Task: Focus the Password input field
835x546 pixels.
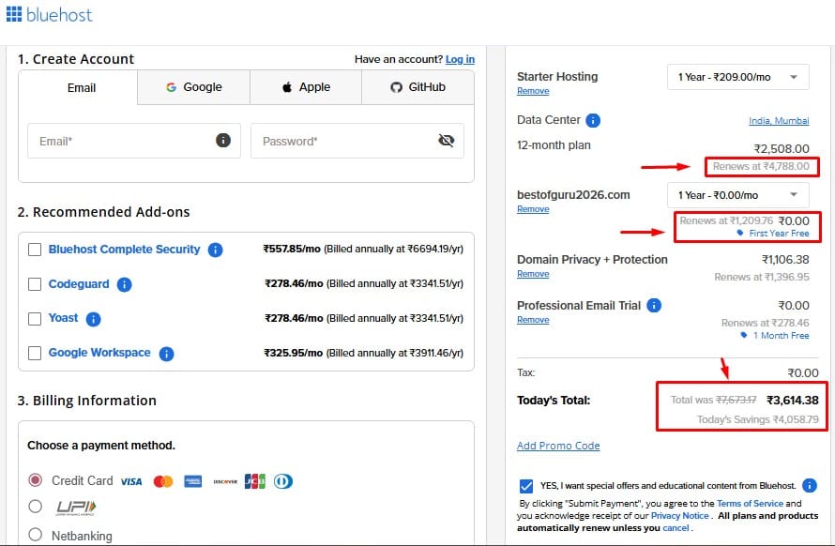Action: click(357, 141)
